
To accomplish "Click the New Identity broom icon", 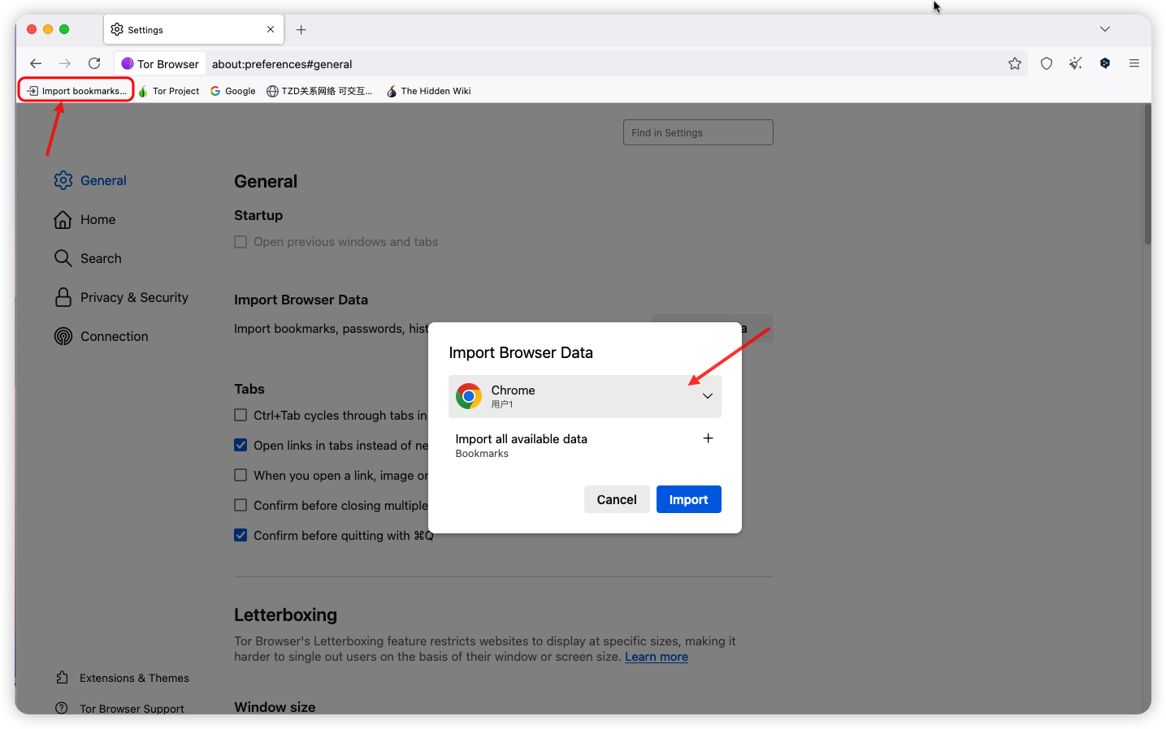I will (x=1076, y=63).
